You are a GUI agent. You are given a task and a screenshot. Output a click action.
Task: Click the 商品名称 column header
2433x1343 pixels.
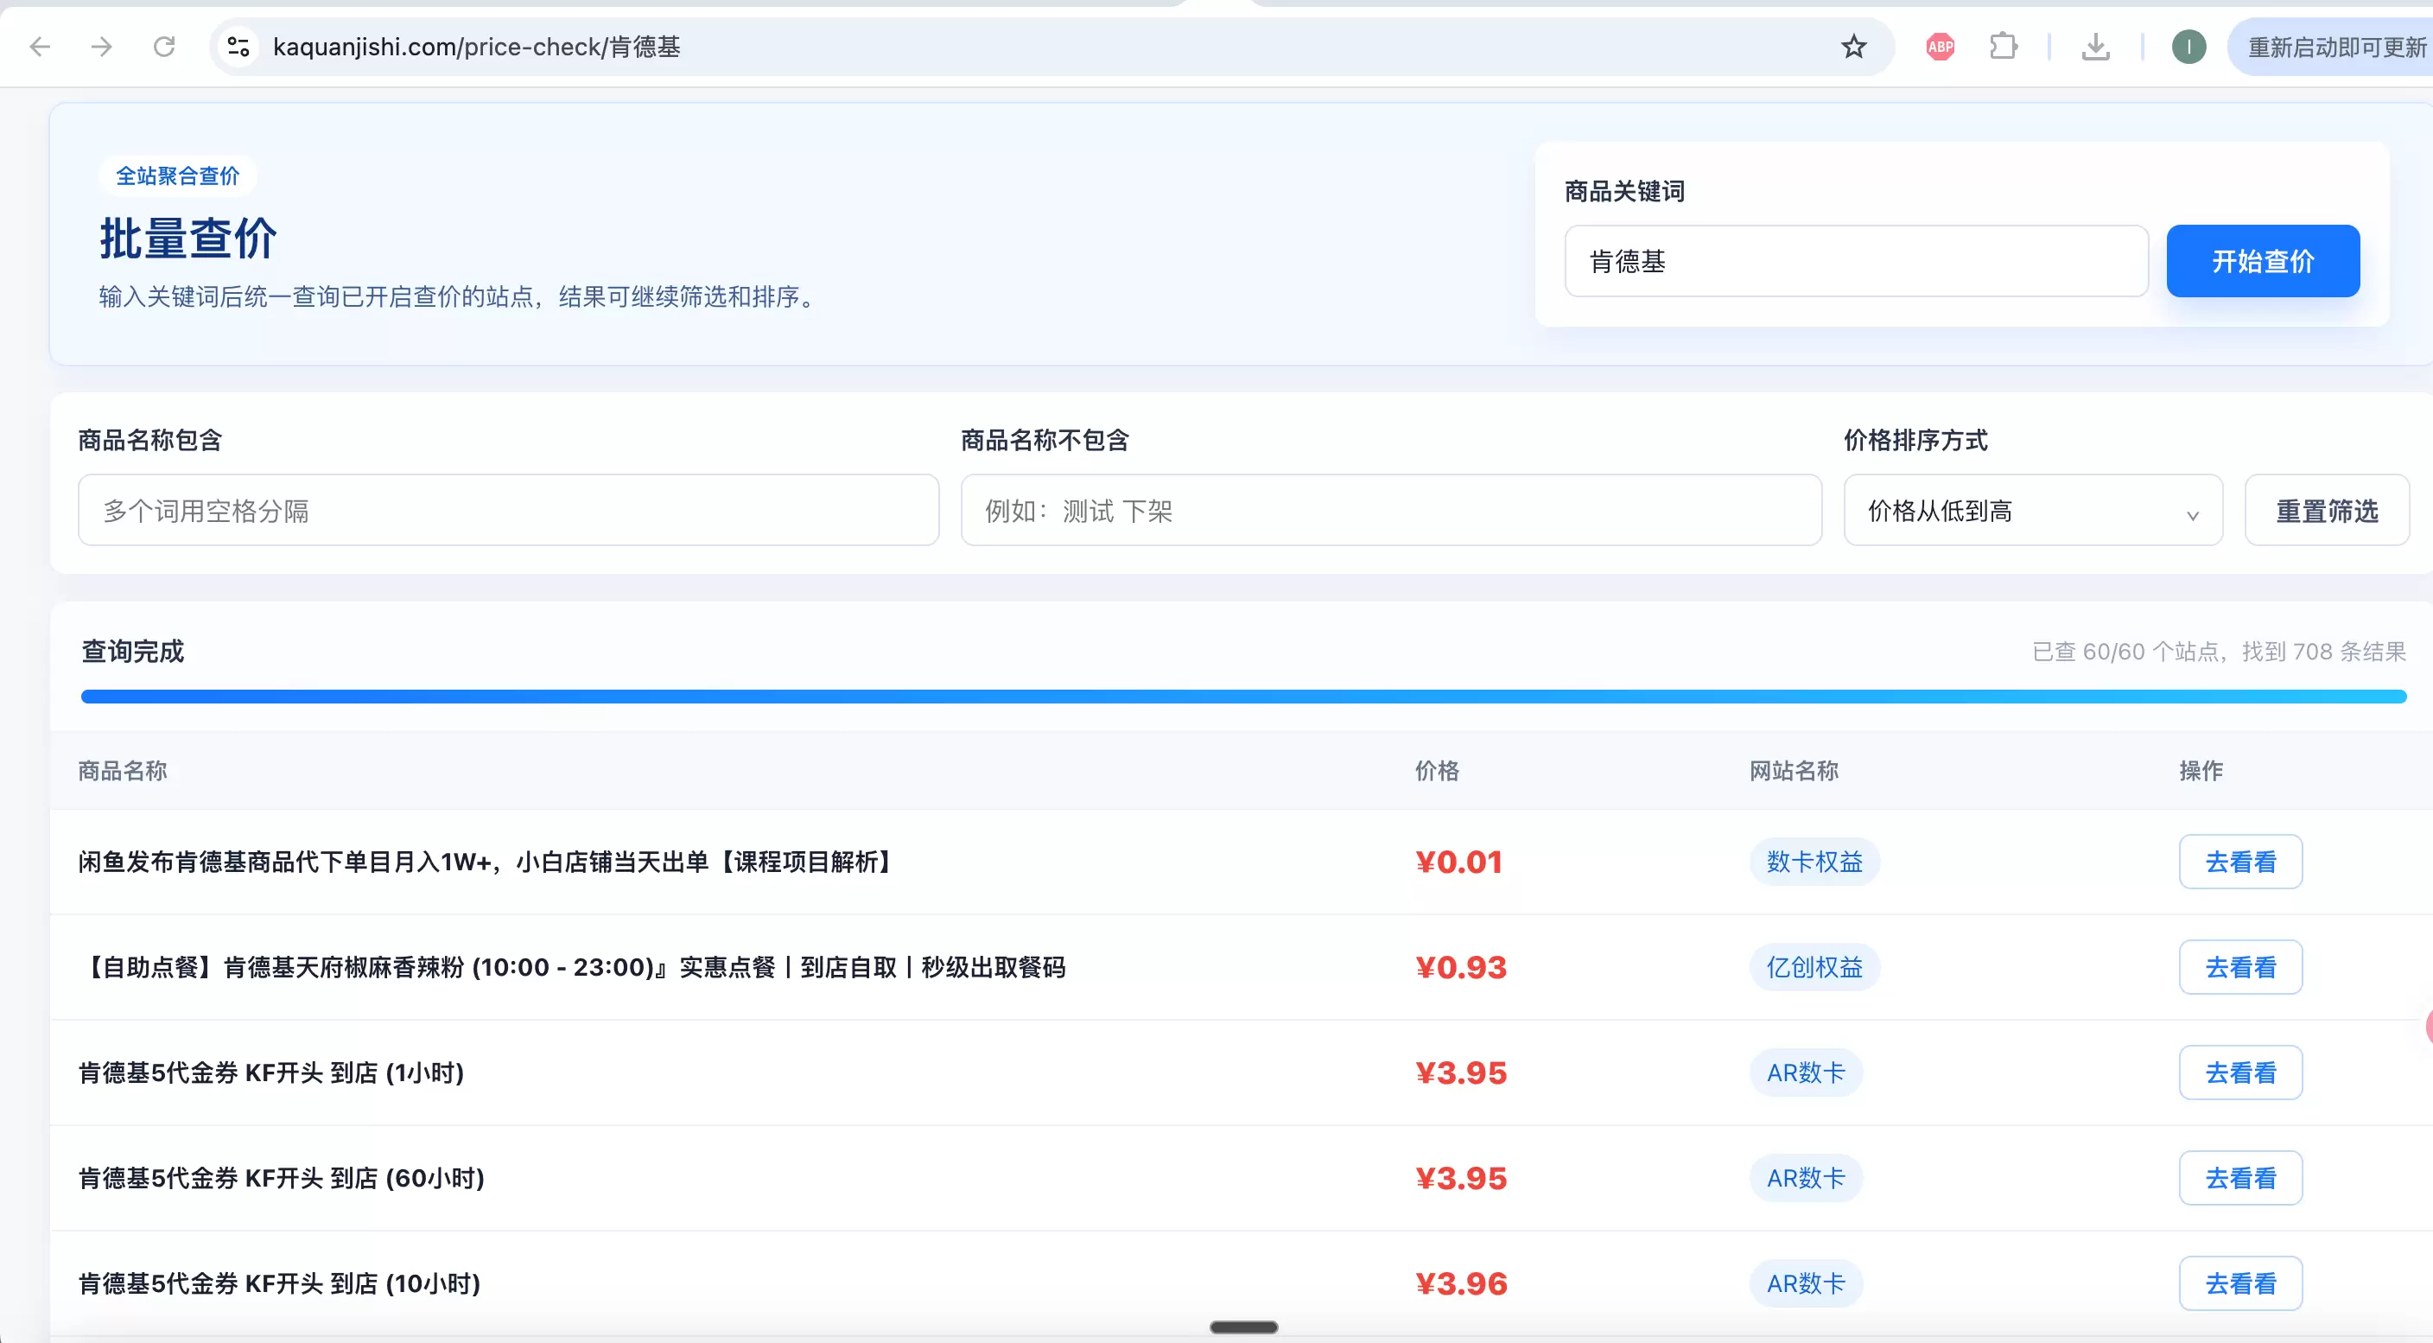(123, 771)
